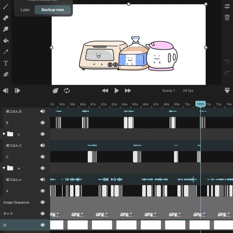Dismiss backup prompt with Later
The image size is (233, 233).
click(x=25, y=10)
